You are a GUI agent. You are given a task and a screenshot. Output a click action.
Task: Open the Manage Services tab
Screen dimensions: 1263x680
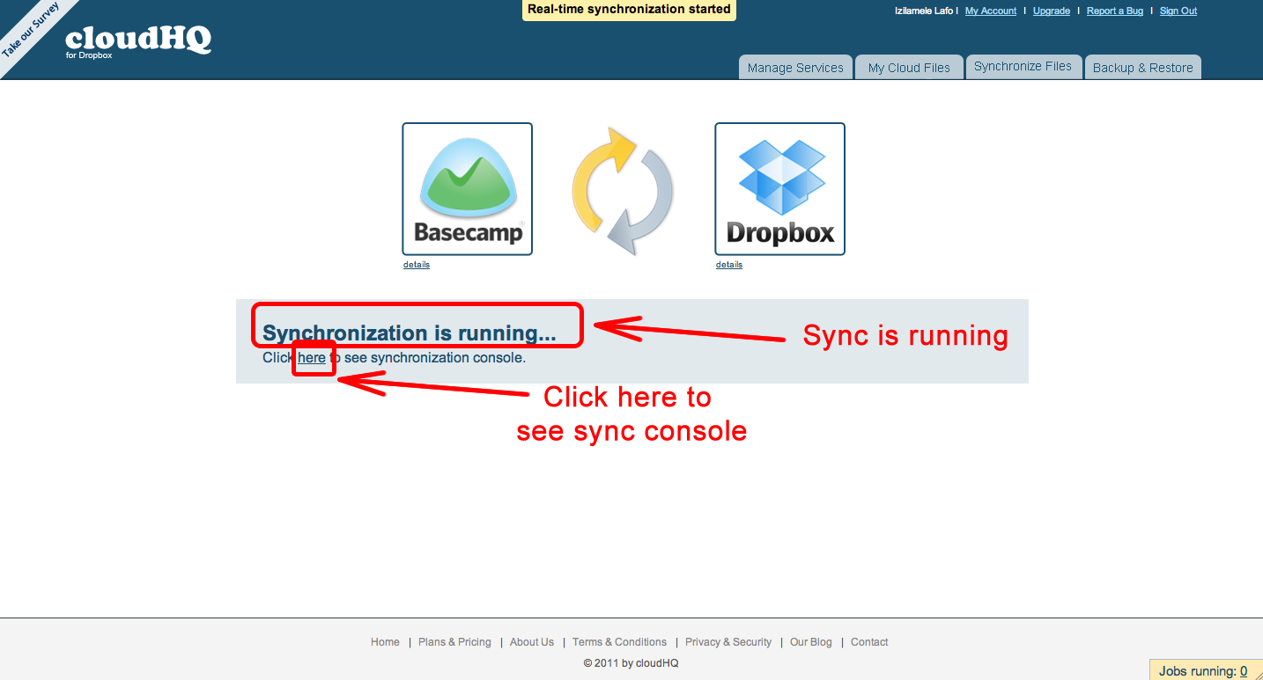pyautogui.click(x=795, y=68)
